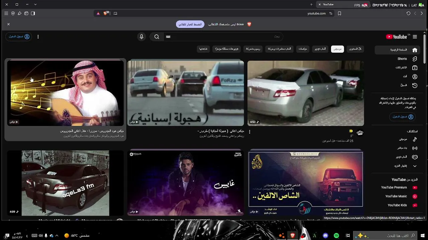Open the ميكس اغاني هجولة أسبانية title
Image resolution: width=428 pixels, height=240 pixels.
221,131
